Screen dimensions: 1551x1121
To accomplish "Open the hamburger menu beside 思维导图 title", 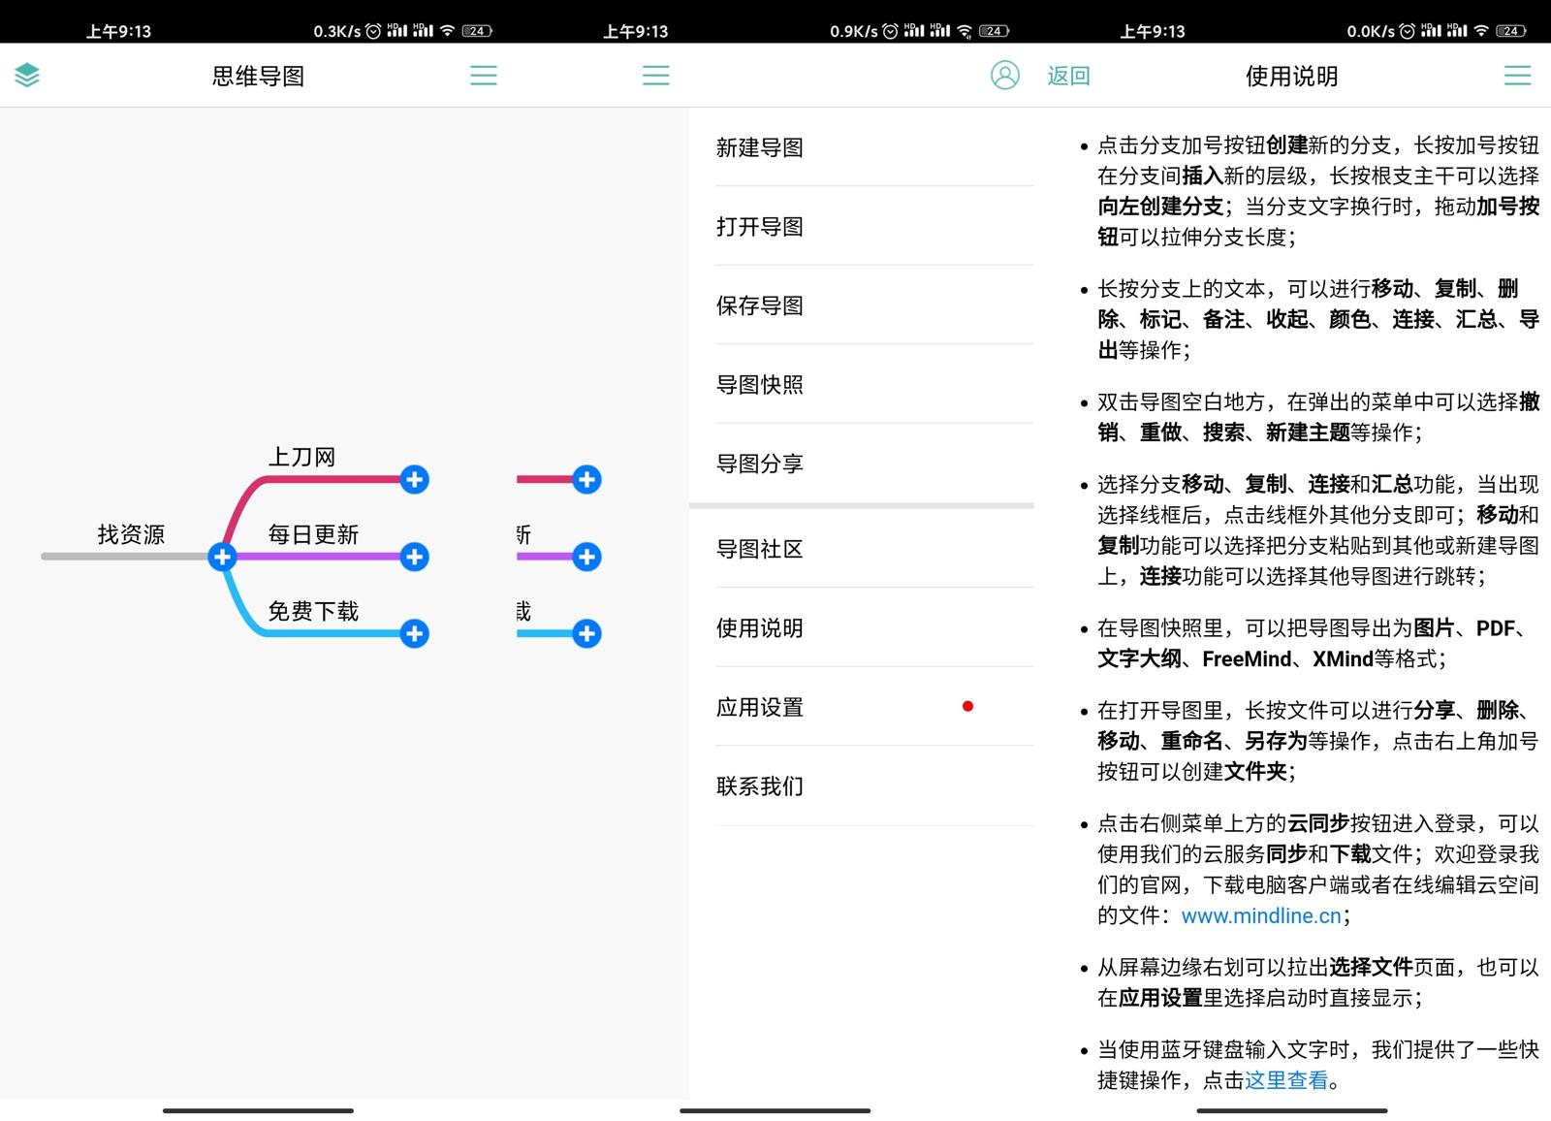I will point(484,75).
